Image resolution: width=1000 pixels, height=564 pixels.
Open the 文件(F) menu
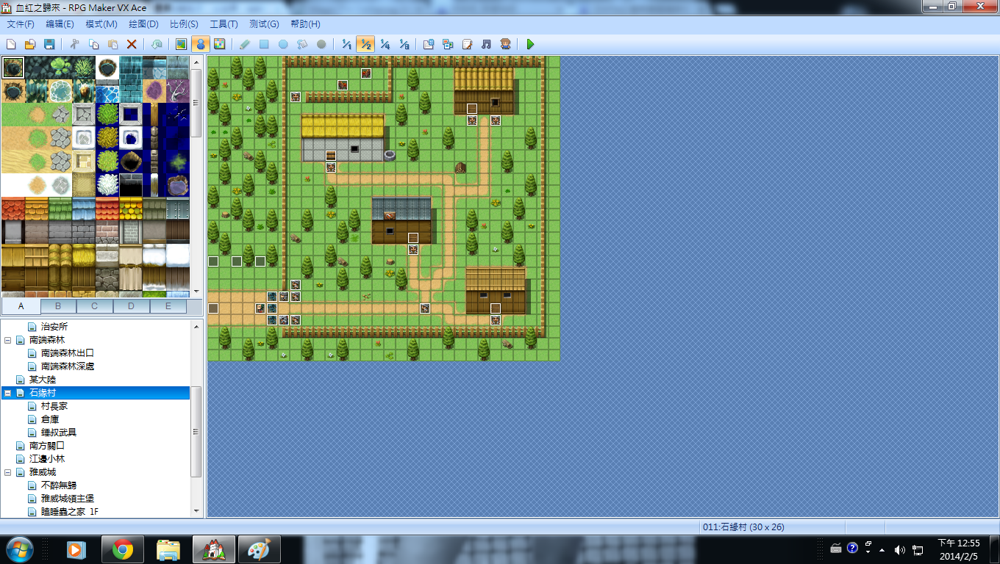click(x=20, y=24)
